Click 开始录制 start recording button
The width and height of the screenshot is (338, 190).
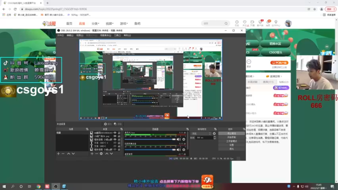[232, 137]
